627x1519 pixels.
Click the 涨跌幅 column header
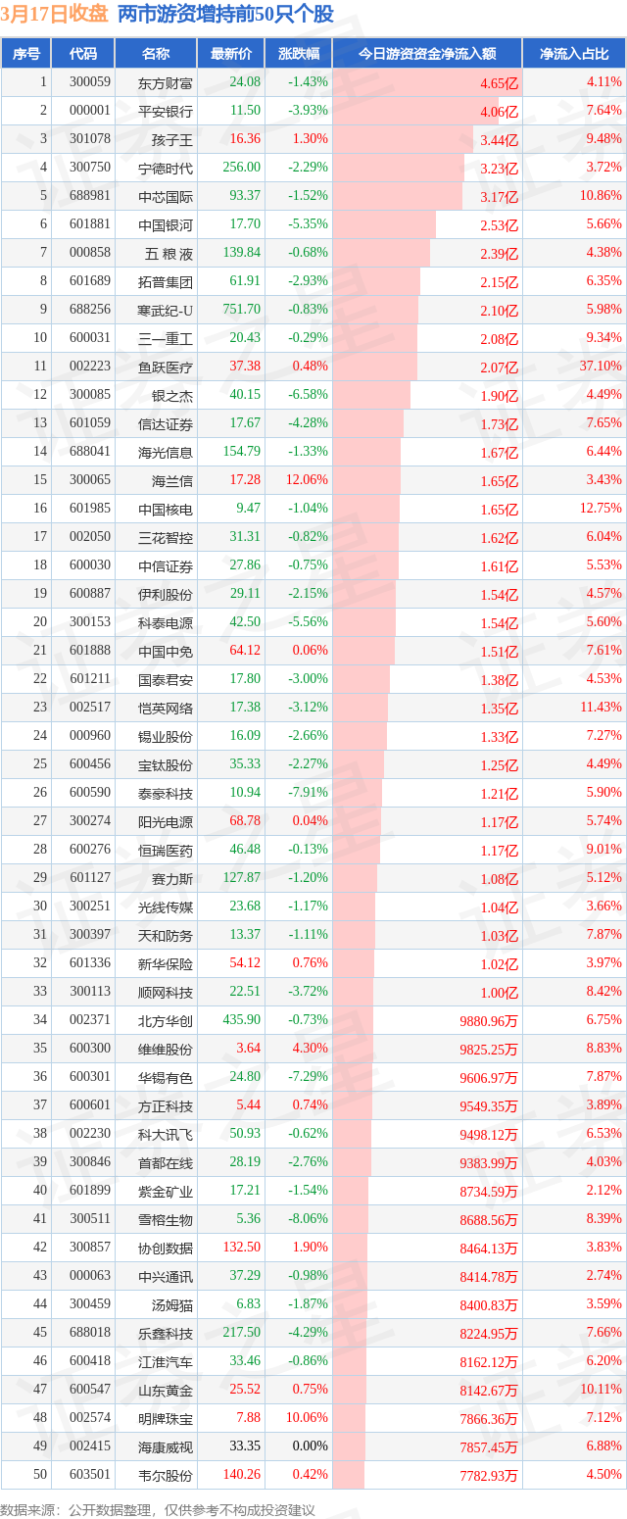(299, 54)
